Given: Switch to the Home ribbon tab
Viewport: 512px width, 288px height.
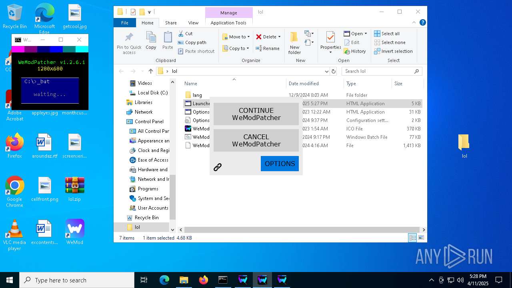Looking at the screenshot, I should [147, 23].
